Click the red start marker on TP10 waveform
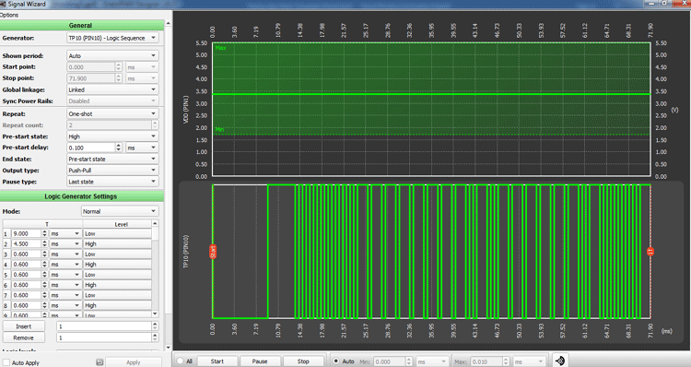Viewport: 691px width, 367px height. (x=213, y=252)
